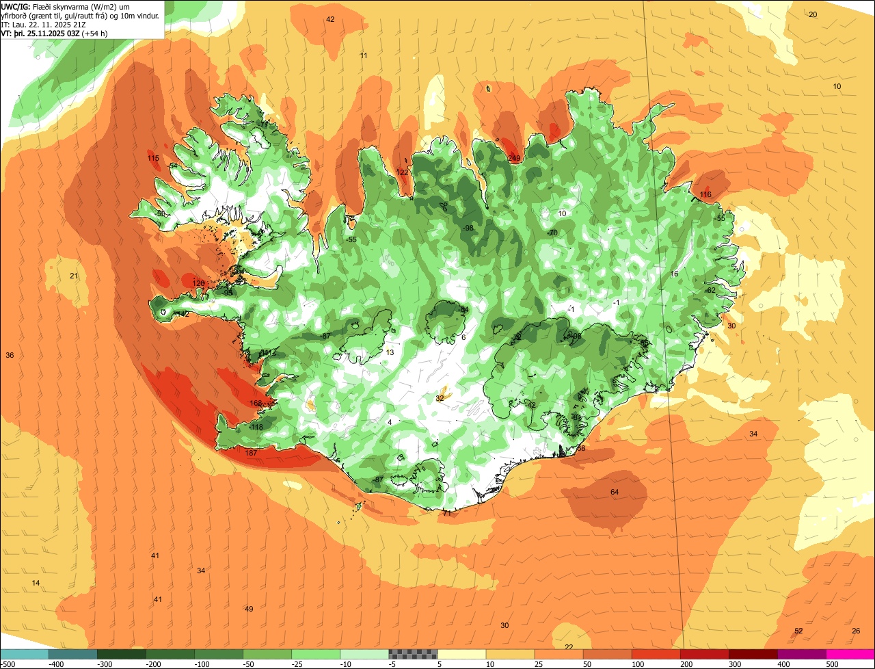875x669 pixels.
Task: Click the map value 122 in the northern fjord
Action: [402, 172]
